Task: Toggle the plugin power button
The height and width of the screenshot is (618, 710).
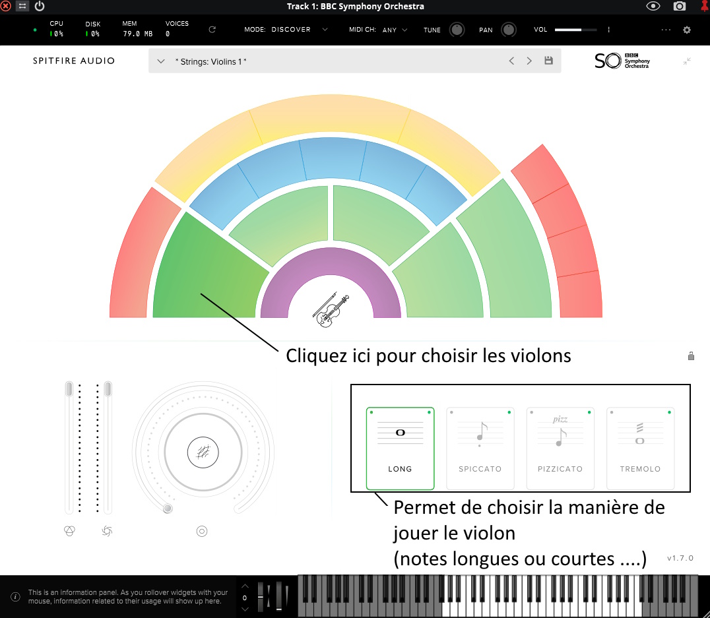Action: (40, 6)
